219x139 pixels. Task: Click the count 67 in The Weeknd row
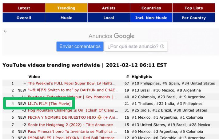(127, 83)
